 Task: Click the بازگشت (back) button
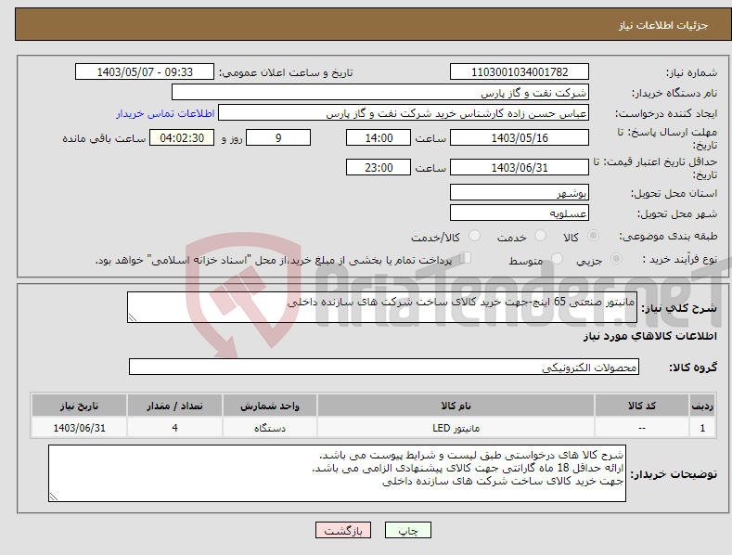(x=343, y=530)
